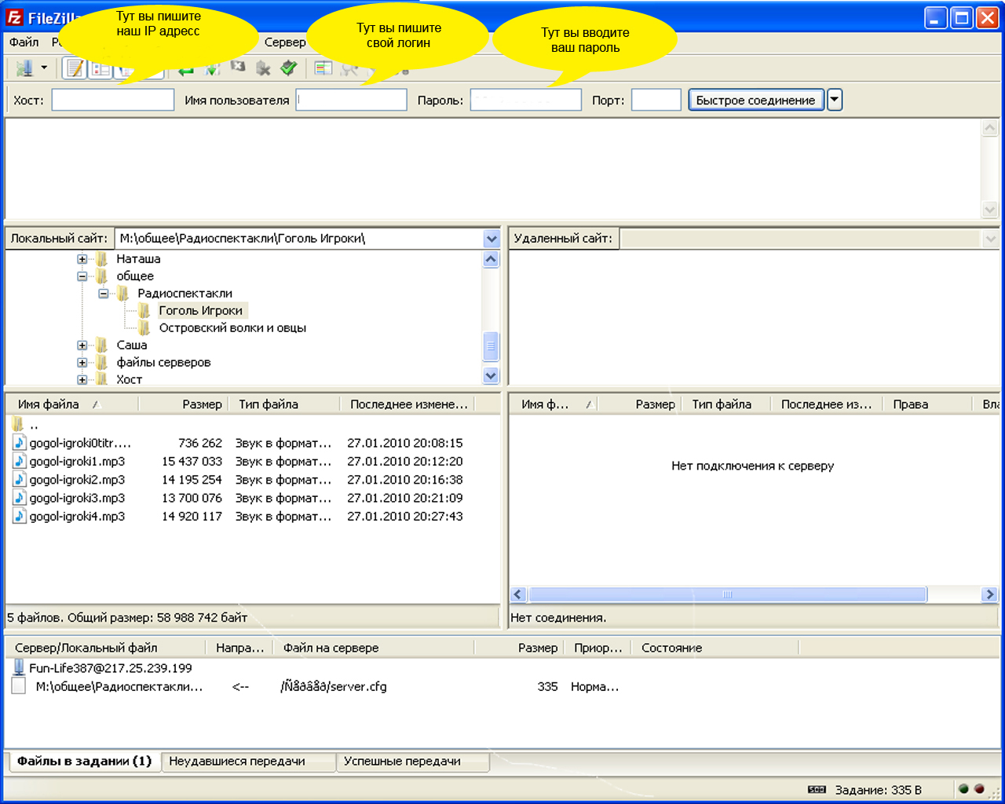Click the remote list horizontal scrollbar right arrow

(989, 594)
